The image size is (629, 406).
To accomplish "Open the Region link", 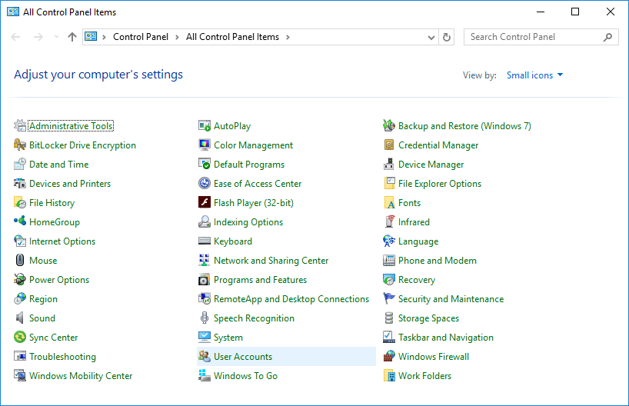I will coord(43,299).
